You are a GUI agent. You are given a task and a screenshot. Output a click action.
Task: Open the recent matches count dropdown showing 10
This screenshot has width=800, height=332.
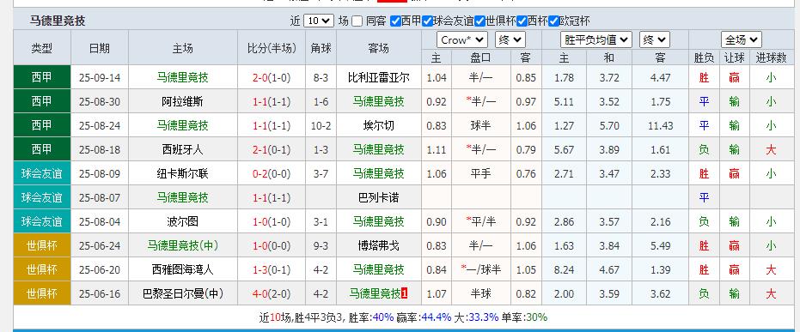click(x=318, y=21)
